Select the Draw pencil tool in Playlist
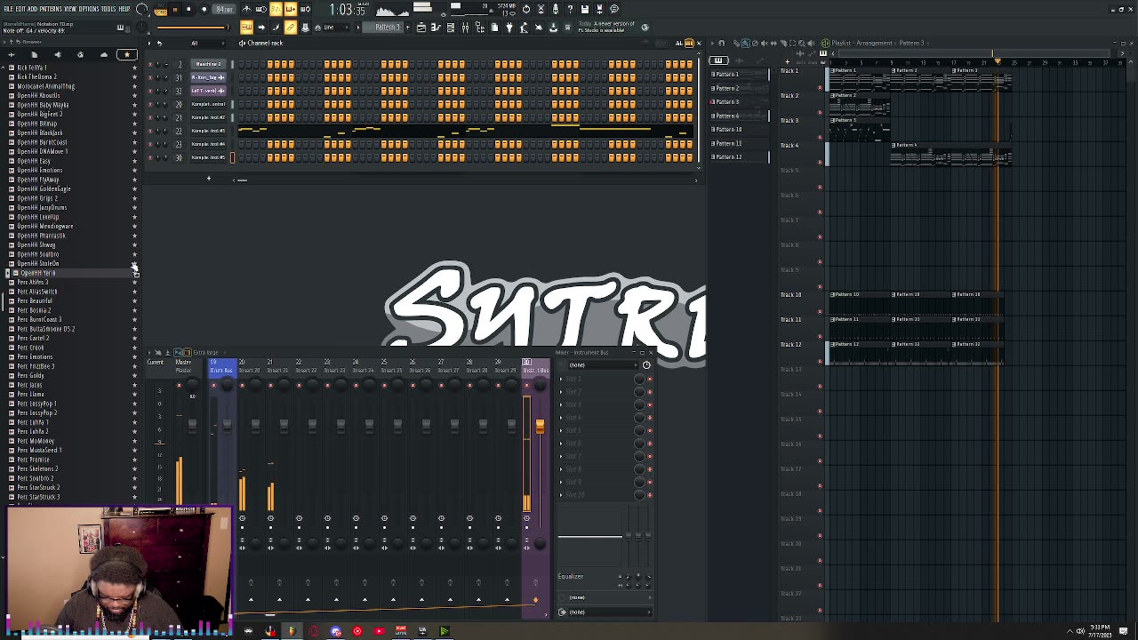 736,43
